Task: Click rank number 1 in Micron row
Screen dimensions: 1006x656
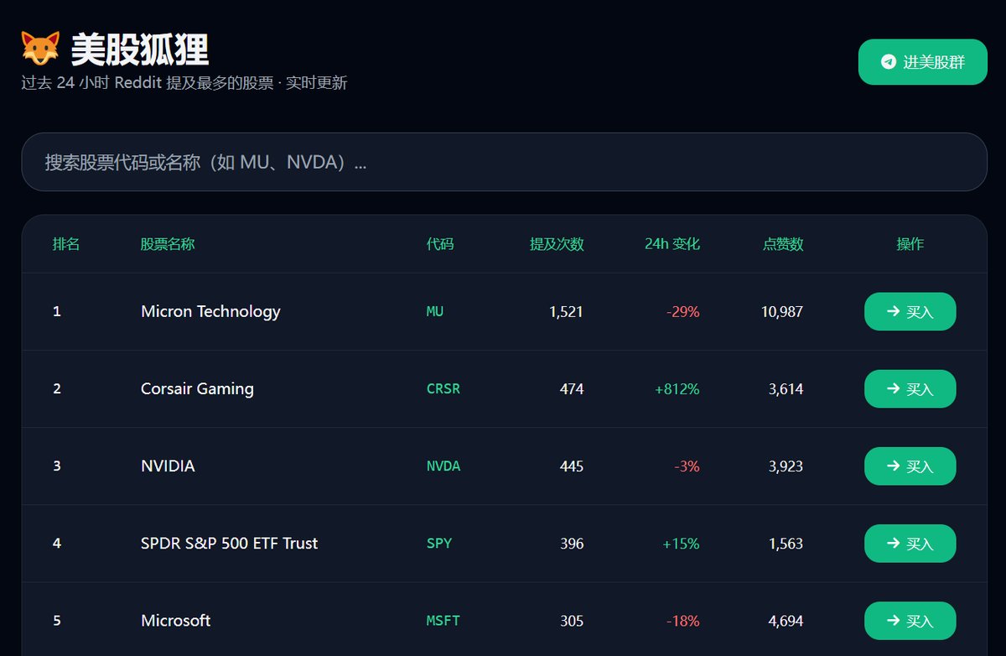Action: [57, 311]
